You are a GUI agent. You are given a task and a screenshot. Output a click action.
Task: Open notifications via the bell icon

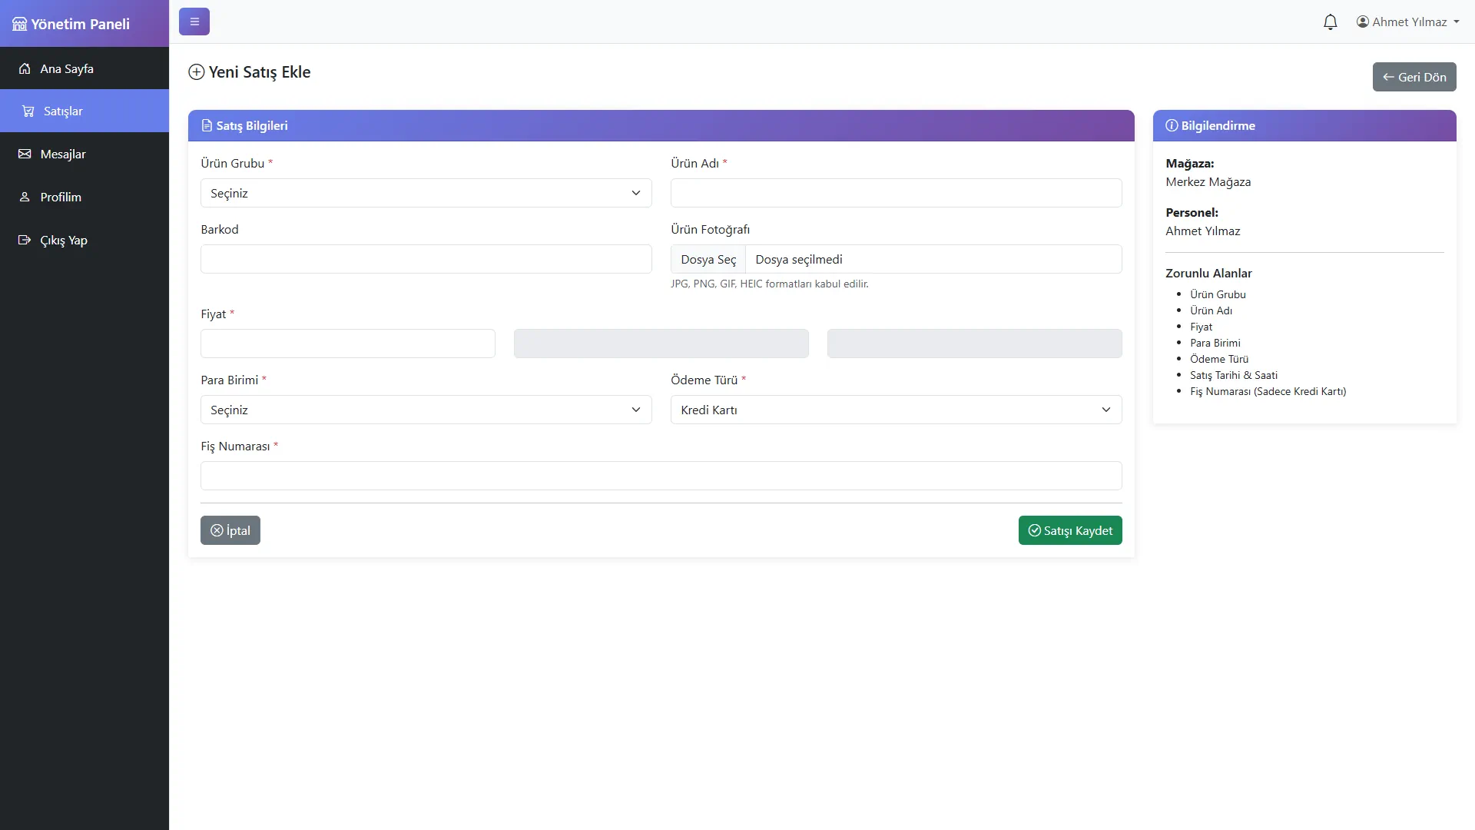point(1331,22)
